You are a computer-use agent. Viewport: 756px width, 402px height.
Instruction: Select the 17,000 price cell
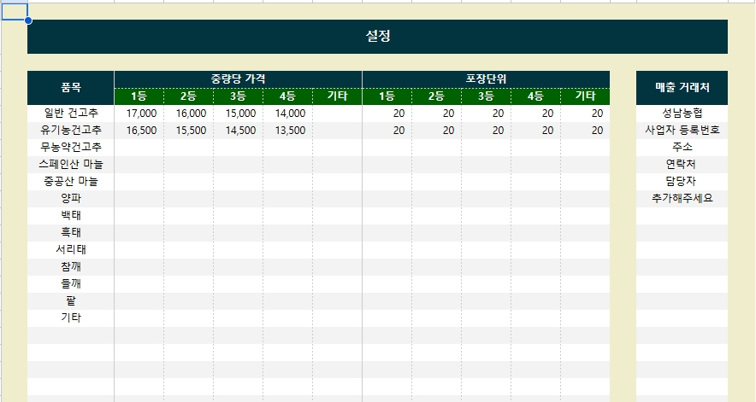[x=139, y=114]
